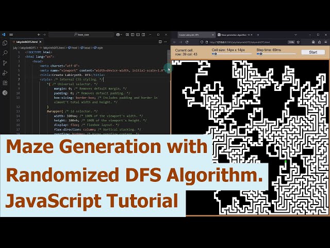Open the Copilot dropdown arrow
Image resolution: width=330 pixels, height=248 pixels.
(121, 35)
